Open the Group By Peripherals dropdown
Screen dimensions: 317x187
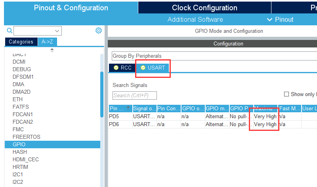point(214,56)
